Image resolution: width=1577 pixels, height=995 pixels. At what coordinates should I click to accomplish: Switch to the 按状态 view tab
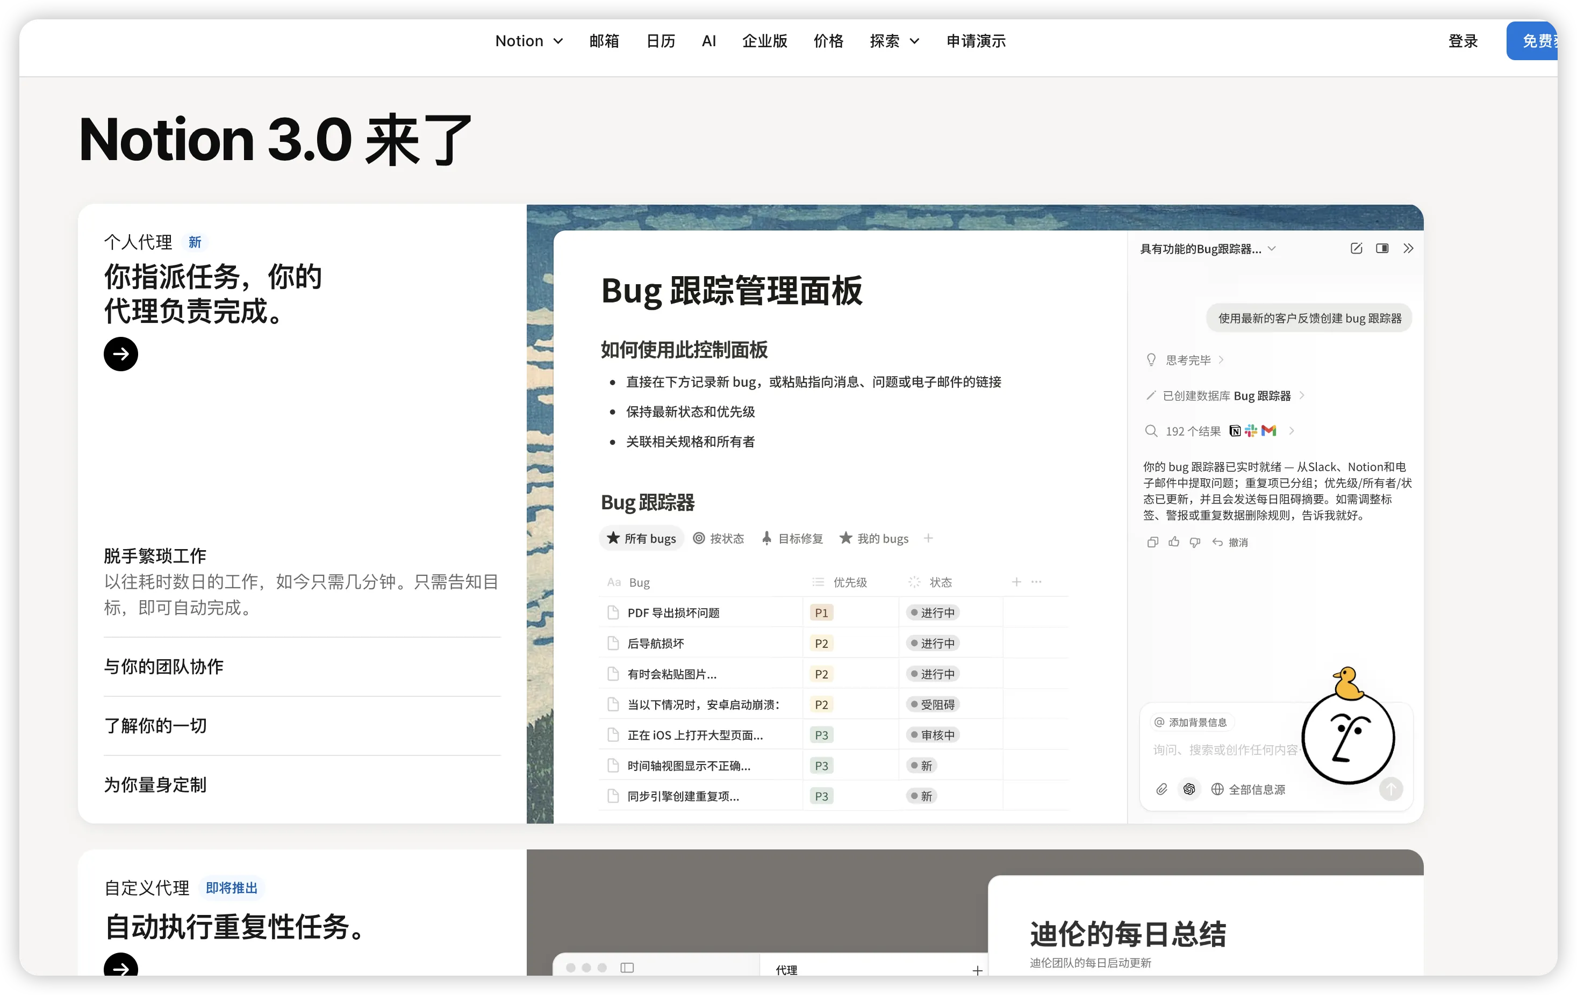(x=719, y=538)
